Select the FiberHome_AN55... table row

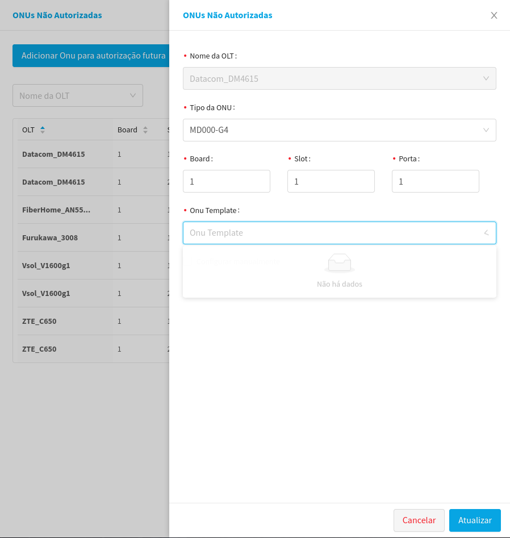[x=56, y=210]
